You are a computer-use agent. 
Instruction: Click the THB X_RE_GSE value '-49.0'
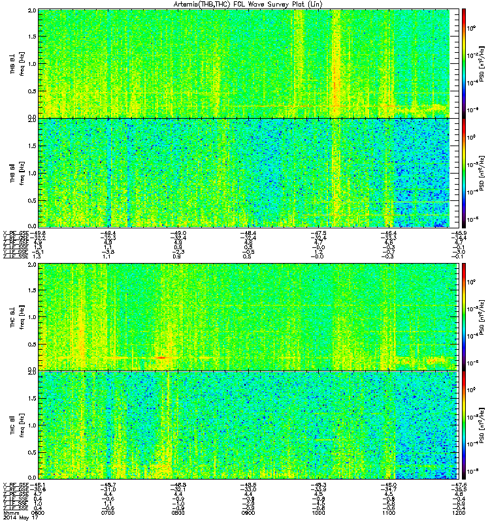[x=178, y=233]
